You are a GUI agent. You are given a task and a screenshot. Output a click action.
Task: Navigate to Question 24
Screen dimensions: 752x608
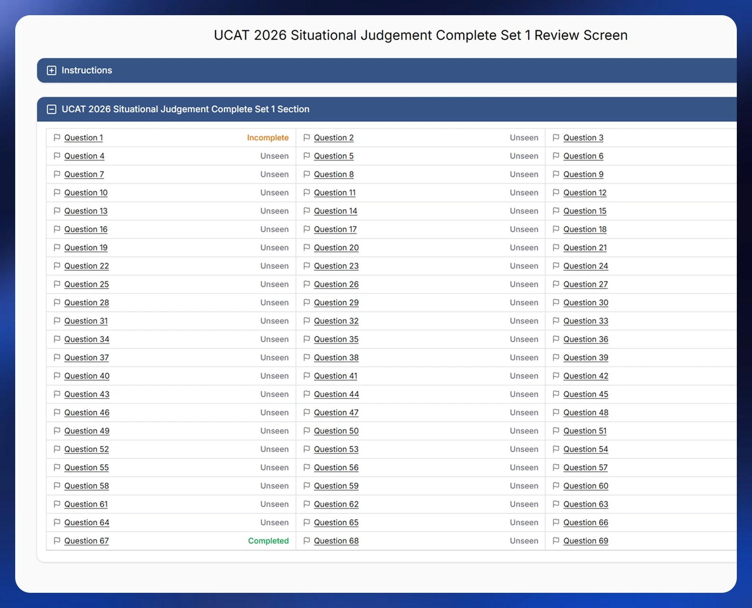pyautogui.click(x=586, y=266)
